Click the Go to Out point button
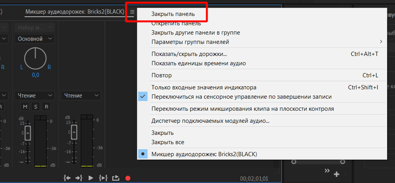This screenshot has height=183, width=395. (x=79, y=178)
